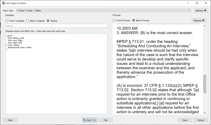211x125 pixels.
Task: Select the Front Template radio button
Action: click(x=7, y=21)
